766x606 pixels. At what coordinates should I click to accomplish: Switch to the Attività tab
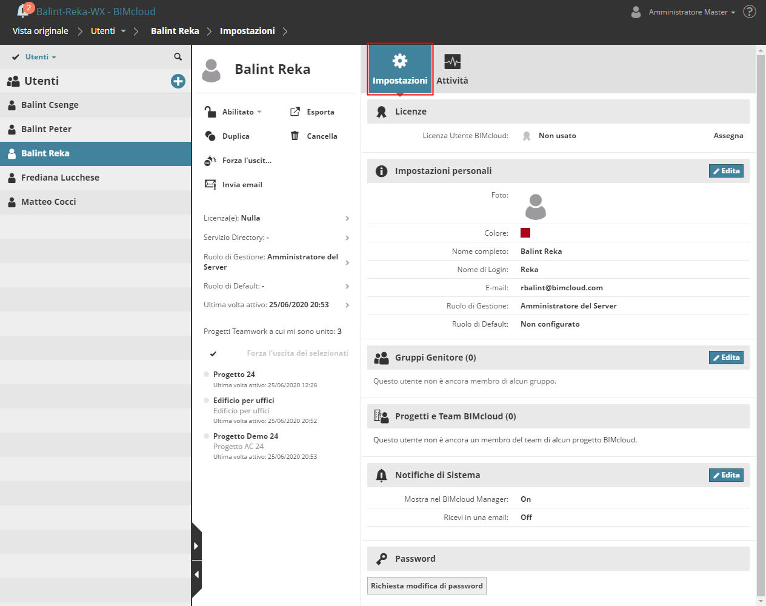[452, 69]
